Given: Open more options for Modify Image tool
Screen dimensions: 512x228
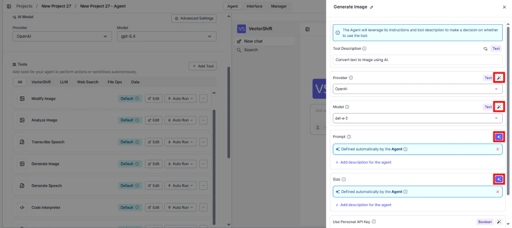Looking at the screenshot, I should point(203,98).
